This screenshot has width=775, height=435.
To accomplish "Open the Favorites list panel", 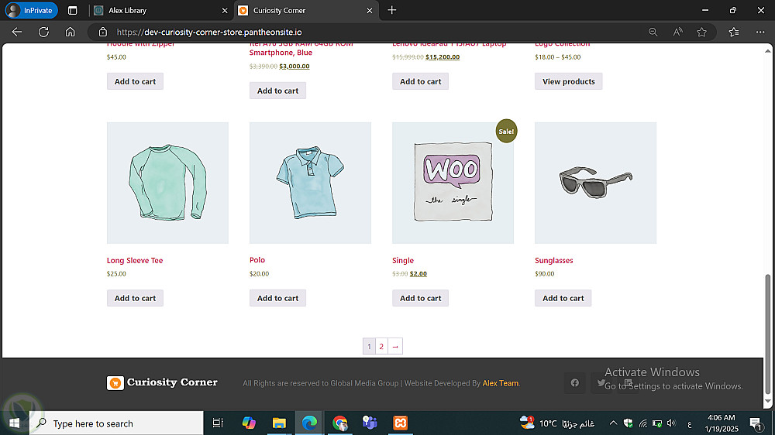I will [734, 32].
